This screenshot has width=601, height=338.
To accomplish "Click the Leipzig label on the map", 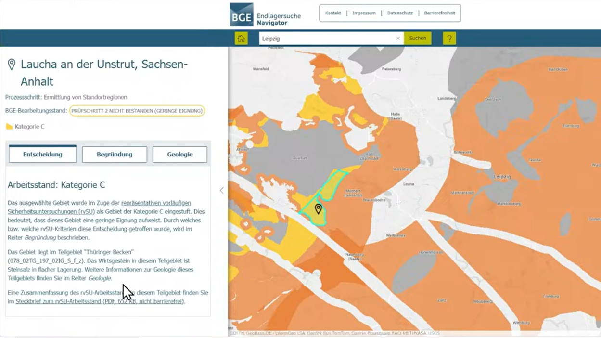I will (x=502, y=177).
